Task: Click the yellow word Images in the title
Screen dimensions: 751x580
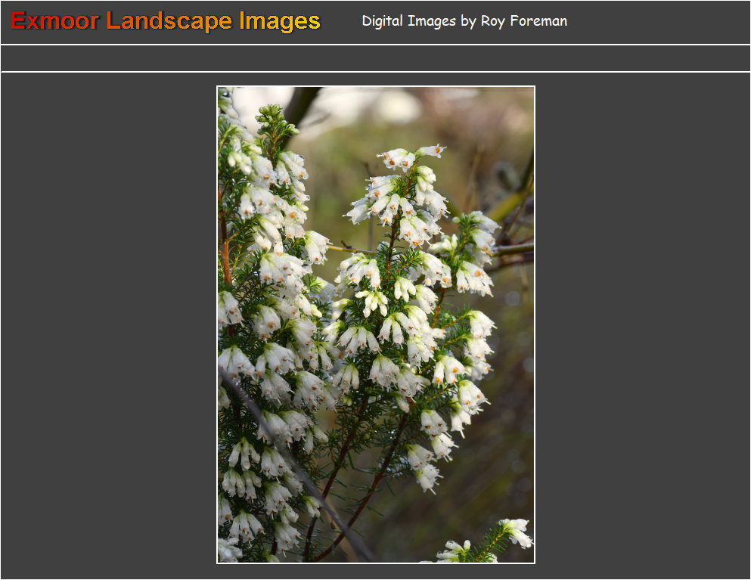Action: [279, 21]
